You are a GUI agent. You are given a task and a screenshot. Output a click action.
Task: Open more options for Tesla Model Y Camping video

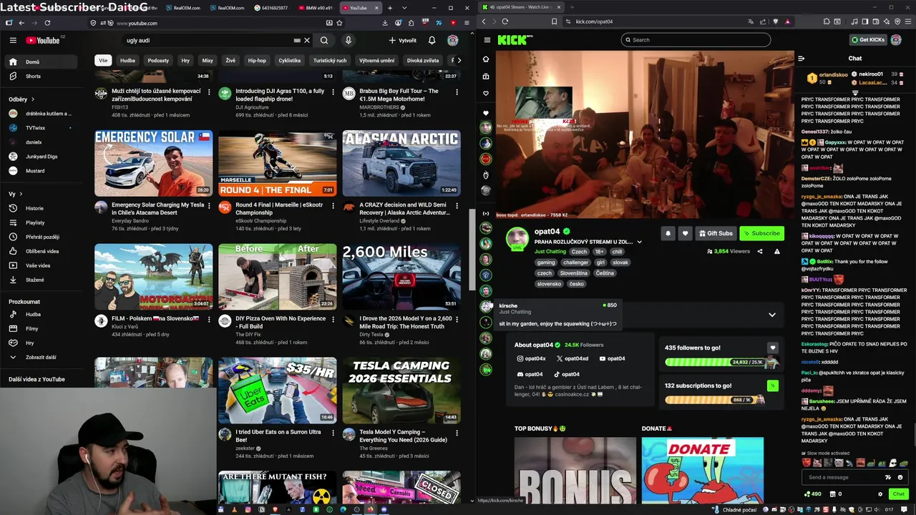tap(456, 433)
